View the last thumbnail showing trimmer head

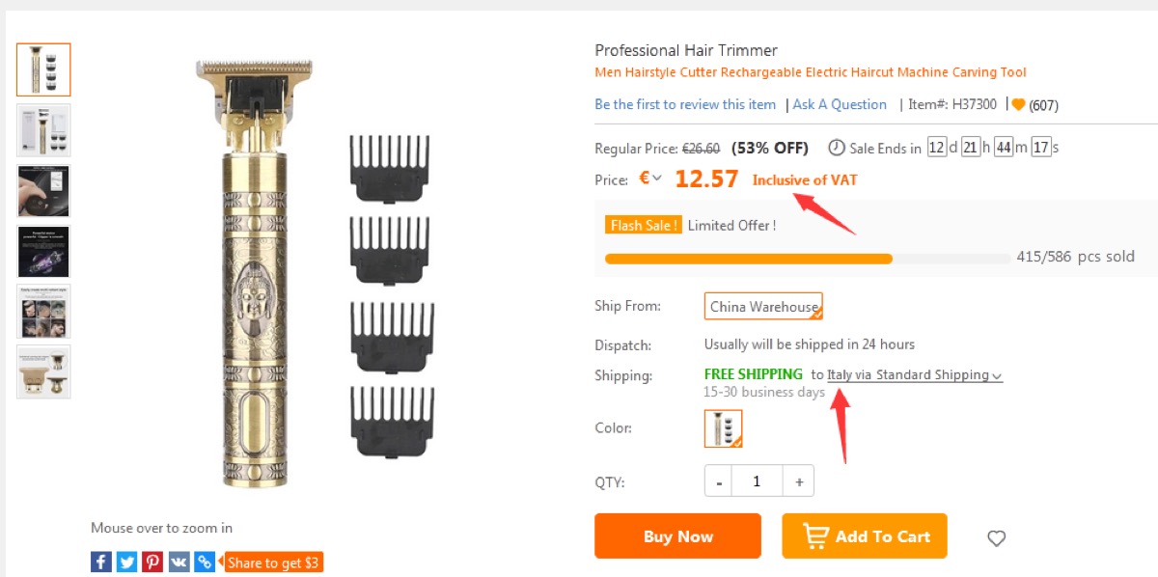[43, 371]
